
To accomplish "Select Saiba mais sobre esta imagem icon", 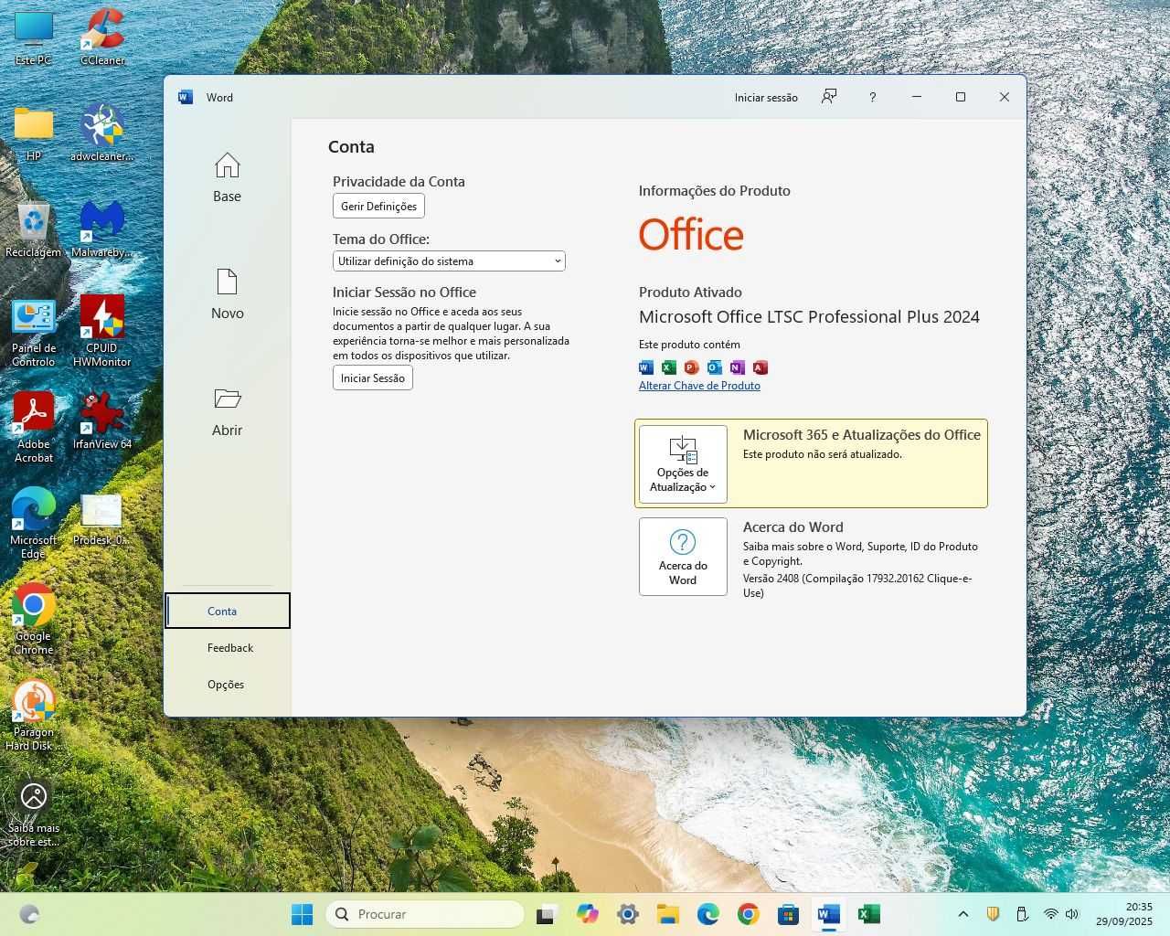I will click(x=34, y=813).
